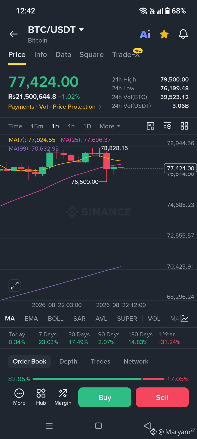Viewport: 197px width, 439px height.
Task: Tap the 7 Days 23.03% performance
Action: pyautogui.click(x=48, y=338)
